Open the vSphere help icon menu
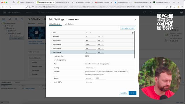 (x=151, y=12)
